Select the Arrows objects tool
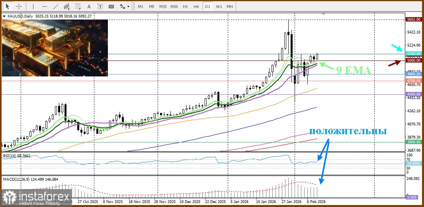424x207 pixels. pyautogui.click(x=123, y=6)
